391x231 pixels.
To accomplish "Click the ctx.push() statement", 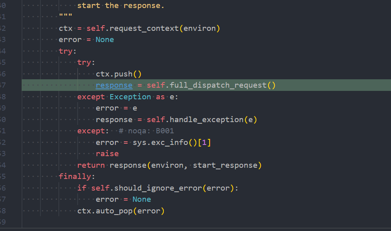I will pyautogui.click(x=119, y=74).
